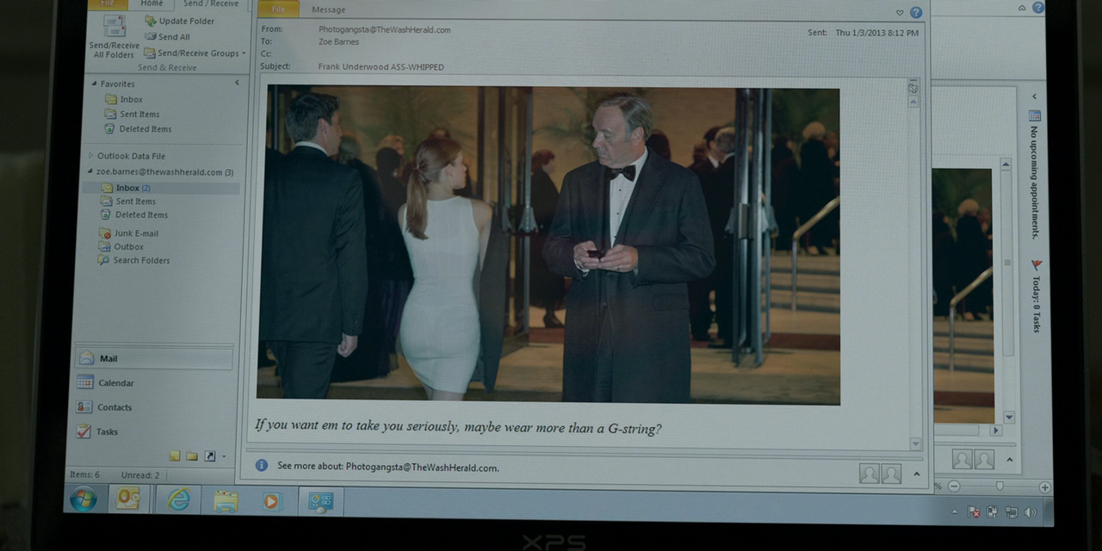The image size is (1102, 551).
Task: Expand the Outlook Data File tree node
Action: (90, 156)
